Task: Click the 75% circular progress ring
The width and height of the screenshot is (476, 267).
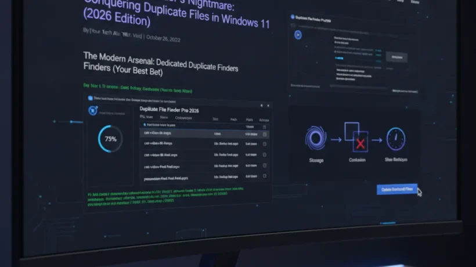Action: click(110, 139)
